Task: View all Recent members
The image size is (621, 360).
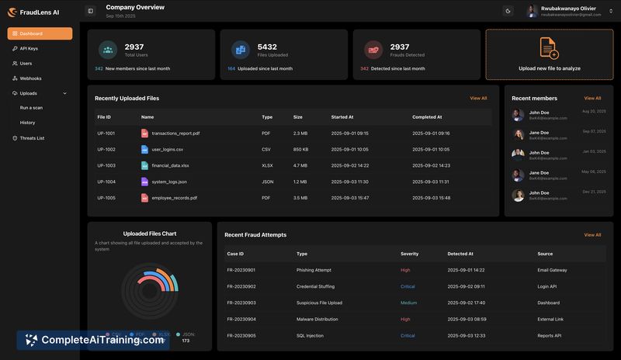Action: (592, 99)
